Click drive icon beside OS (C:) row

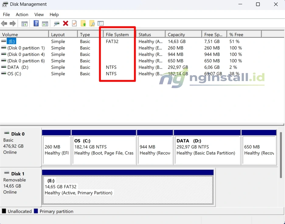(4, 73)
